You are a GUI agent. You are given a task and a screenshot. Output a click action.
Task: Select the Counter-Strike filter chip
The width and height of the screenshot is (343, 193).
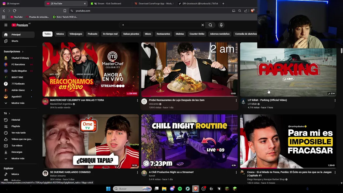197,34
